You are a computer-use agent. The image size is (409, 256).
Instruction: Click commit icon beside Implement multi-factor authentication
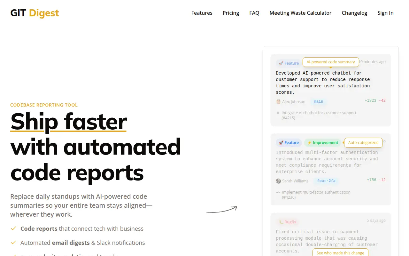[278, 192]
